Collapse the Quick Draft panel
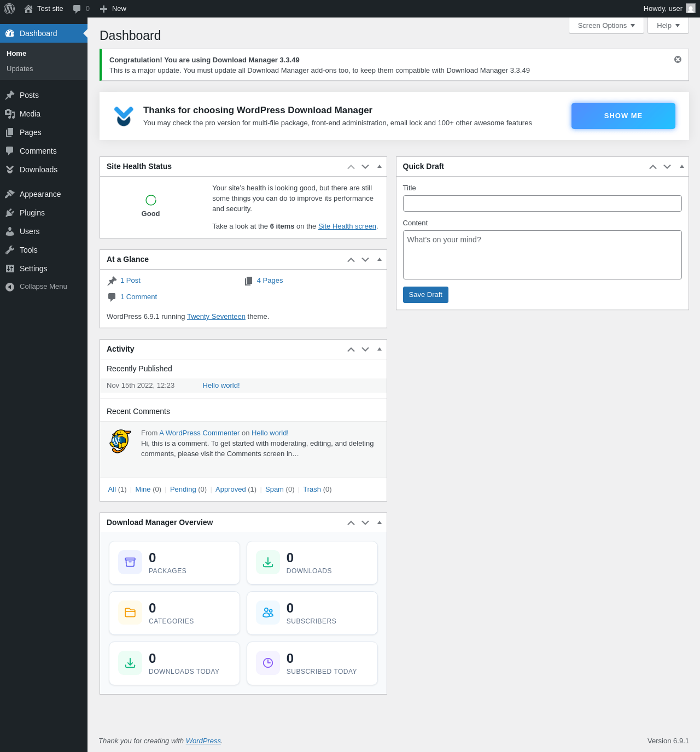 [x=682, y=166]
